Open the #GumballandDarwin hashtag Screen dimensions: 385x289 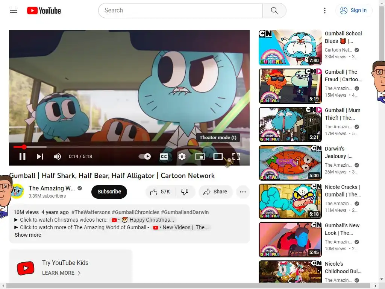click(185, 212)
